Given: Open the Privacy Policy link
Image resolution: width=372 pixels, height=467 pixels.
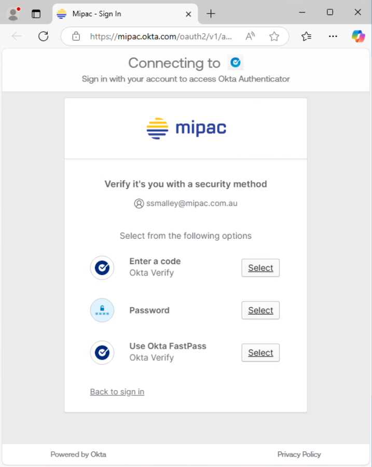Looking at the screenshot, I should point(299,455).
